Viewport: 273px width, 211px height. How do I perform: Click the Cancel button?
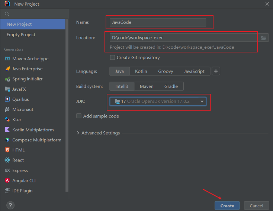pyautogui.click(x=257, y=206)
